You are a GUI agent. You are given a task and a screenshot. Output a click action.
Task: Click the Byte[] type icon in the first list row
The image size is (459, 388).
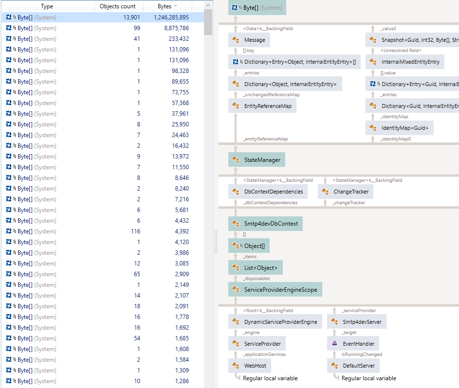click(x=8, y=17)
